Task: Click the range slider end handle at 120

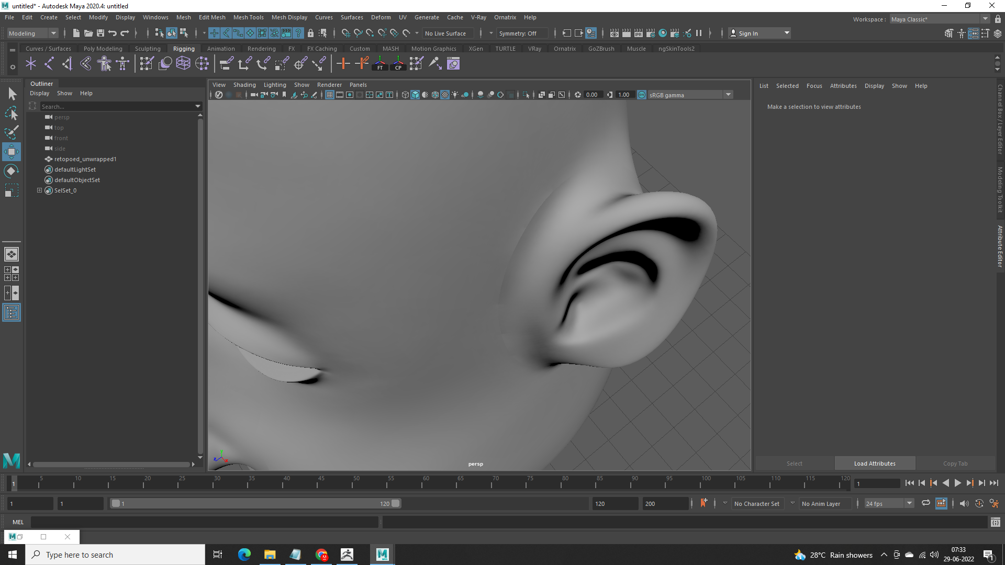Action: point(396,503)
